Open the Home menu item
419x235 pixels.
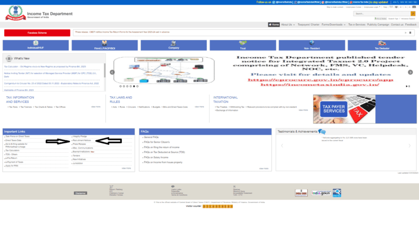click(x=274, y=24)
